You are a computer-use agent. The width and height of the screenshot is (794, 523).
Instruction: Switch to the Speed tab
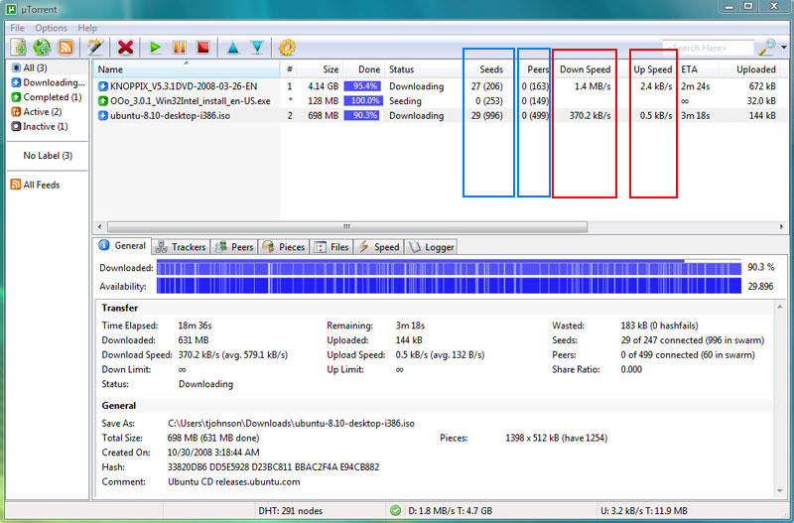point(379,247)
